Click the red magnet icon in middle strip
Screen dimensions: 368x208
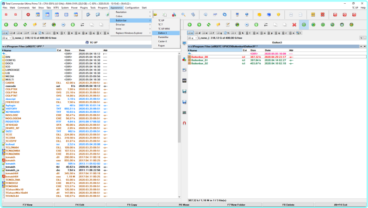(184, 123)
